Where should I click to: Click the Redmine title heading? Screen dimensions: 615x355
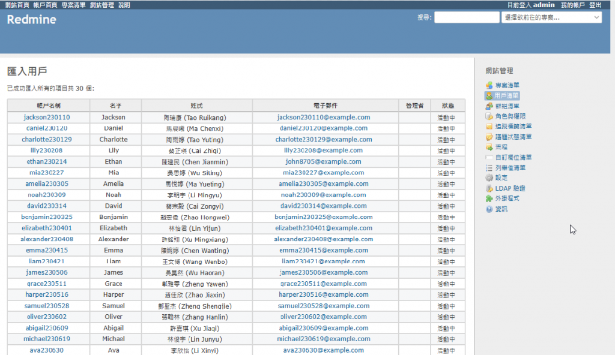(x=31, y=20)
